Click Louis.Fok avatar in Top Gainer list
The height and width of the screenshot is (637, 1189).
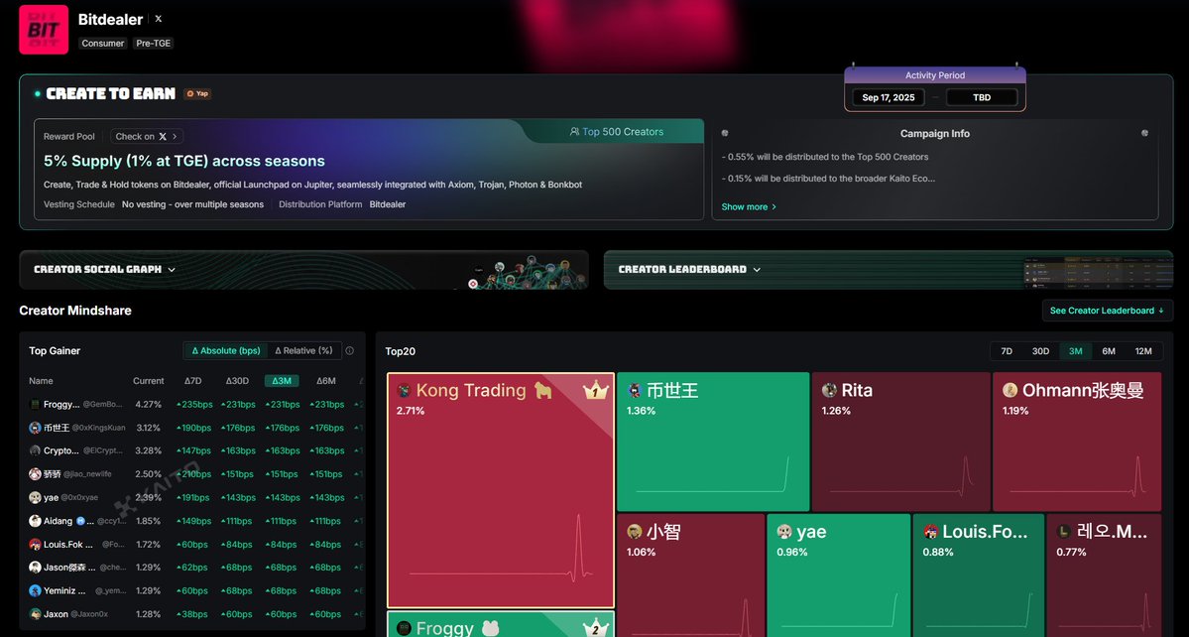click(x=35, y=545)
